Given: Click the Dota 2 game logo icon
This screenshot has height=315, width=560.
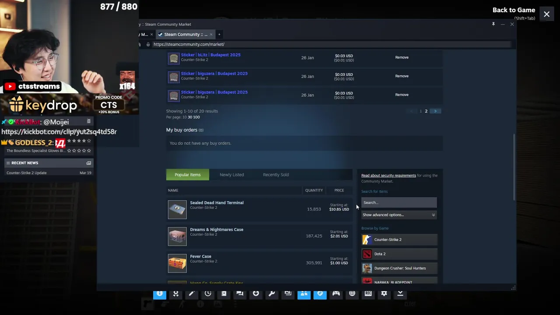Looking at the screenshot, I should [367, 254].
